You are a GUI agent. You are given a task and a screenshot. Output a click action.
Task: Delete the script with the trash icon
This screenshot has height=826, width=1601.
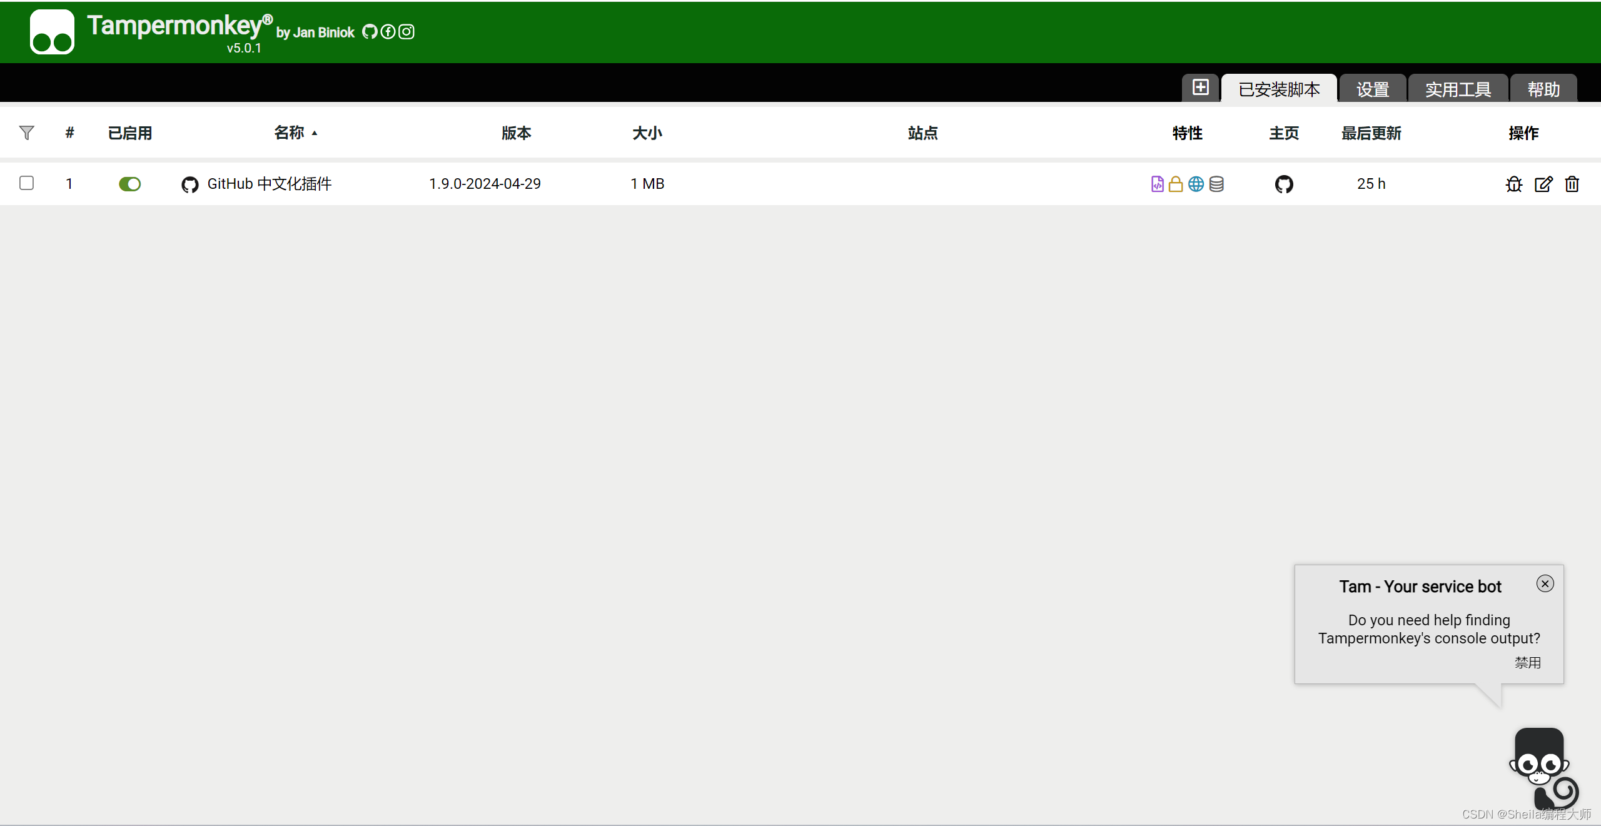(x=1572, y=184)
